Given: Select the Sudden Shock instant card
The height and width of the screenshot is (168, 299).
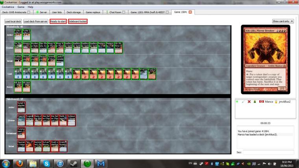Looking at the screenshot, I should click(18, 61).
